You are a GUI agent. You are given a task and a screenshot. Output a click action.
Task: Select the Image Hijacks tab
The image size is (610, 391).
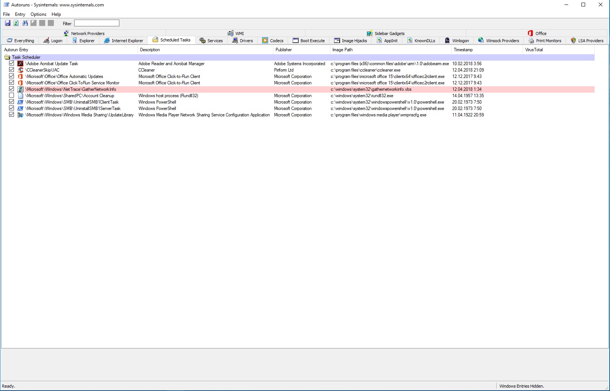(351, 41)
